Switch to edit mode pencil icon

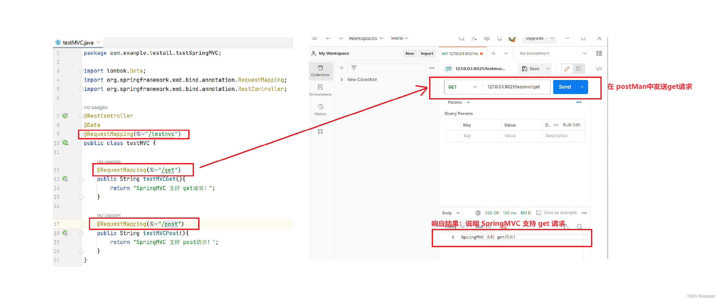coord(567,68)
